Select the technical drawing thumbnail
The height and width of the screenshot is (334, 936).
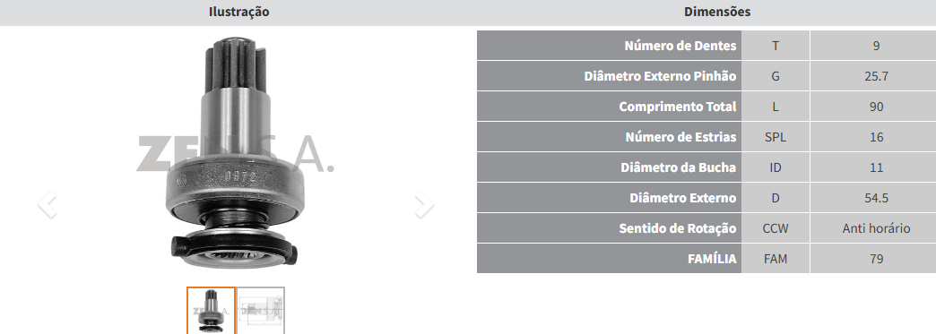[x=261, y=311]
